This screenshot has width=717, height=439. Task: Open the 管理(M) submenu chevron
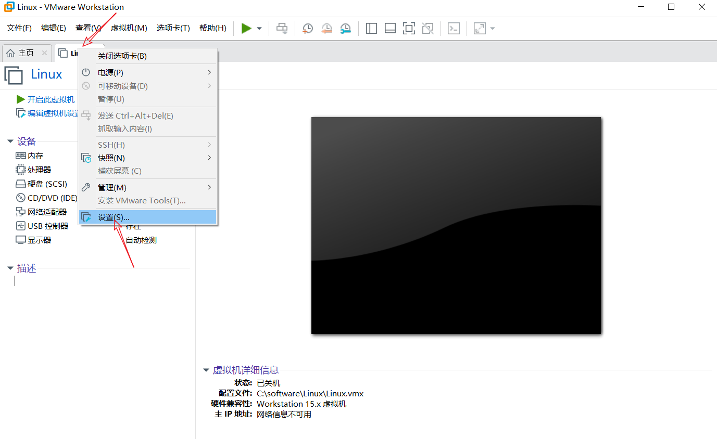click(210, 187)
